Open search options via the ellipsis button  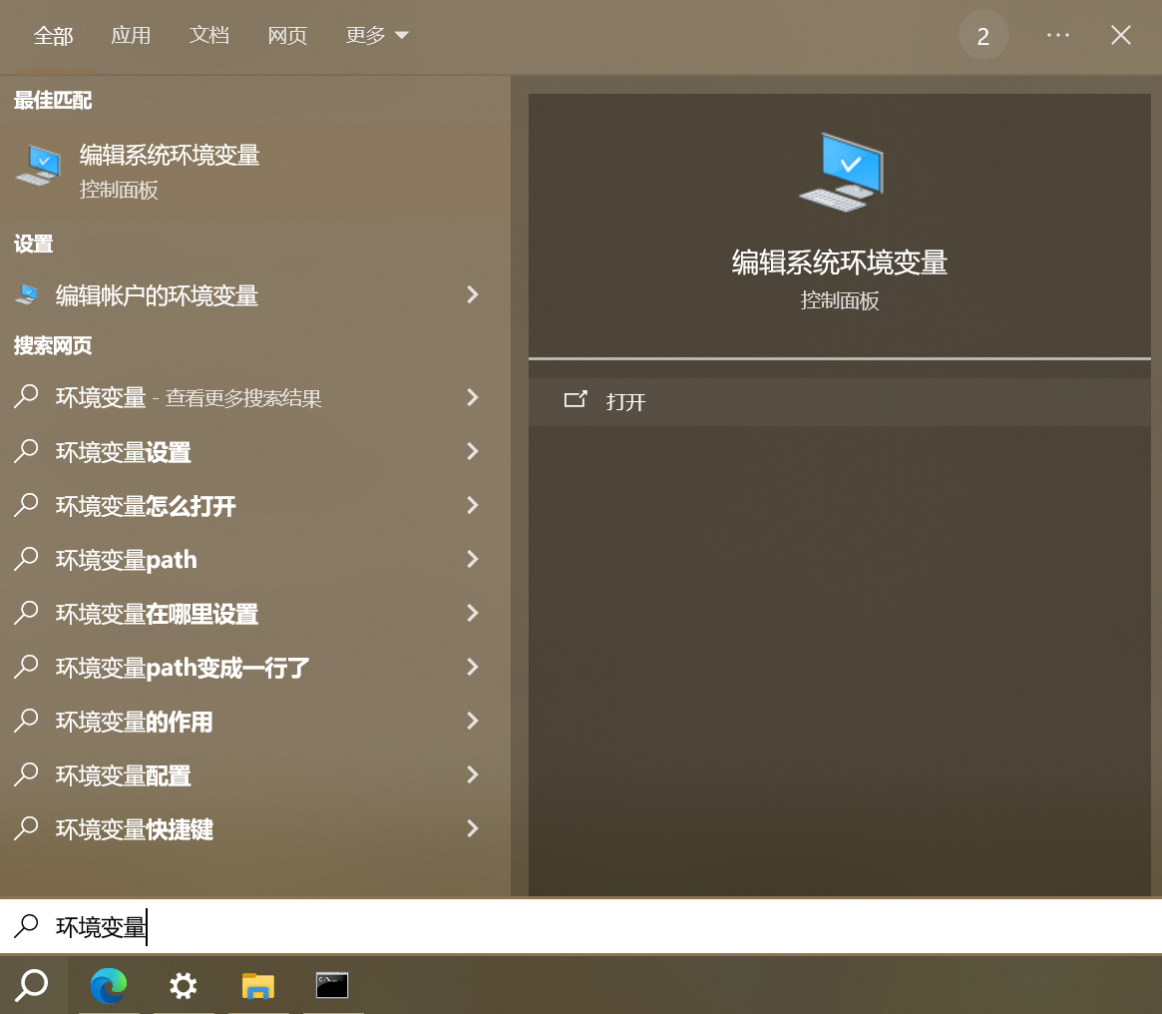click(1058, 35)
